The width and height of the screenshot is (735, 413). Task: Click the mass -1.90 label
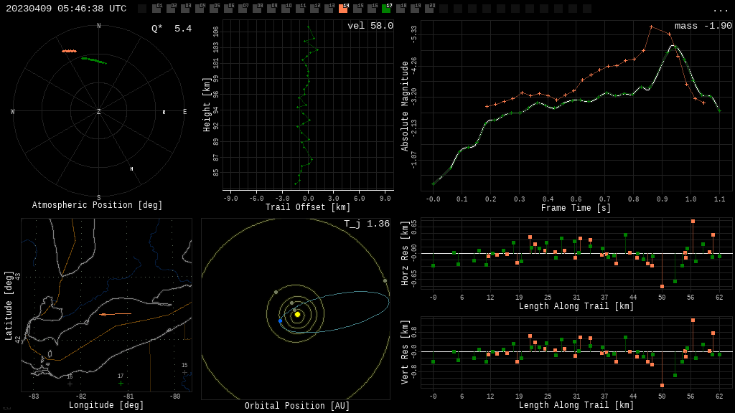point(703,26)
